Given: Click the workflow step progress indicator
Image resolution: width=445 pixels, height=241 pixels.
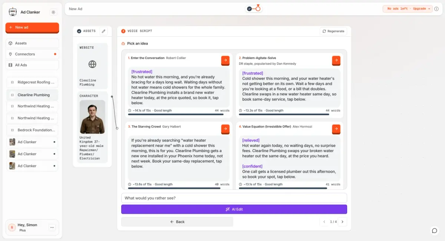Looking at the screenshot, I should coord(254,9).
